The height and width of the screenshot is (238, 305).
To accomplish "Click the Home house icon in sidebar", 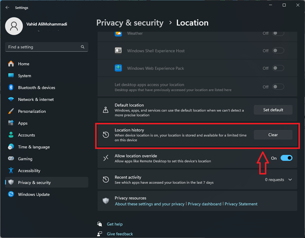I will (11, 64).
